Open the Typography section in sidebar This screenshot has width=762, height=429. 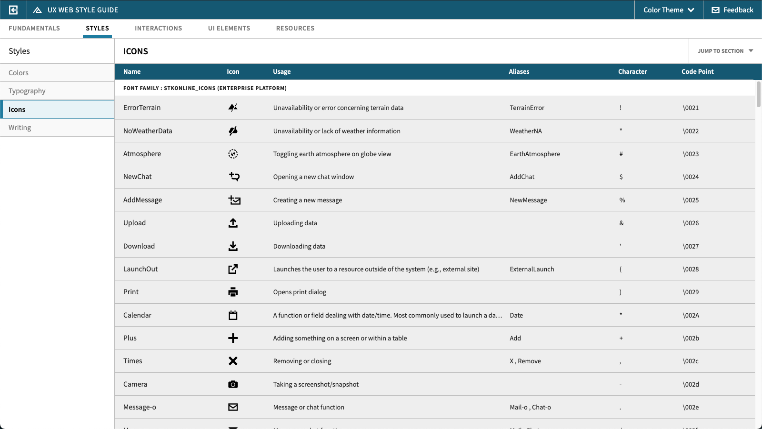click(27, 91)
